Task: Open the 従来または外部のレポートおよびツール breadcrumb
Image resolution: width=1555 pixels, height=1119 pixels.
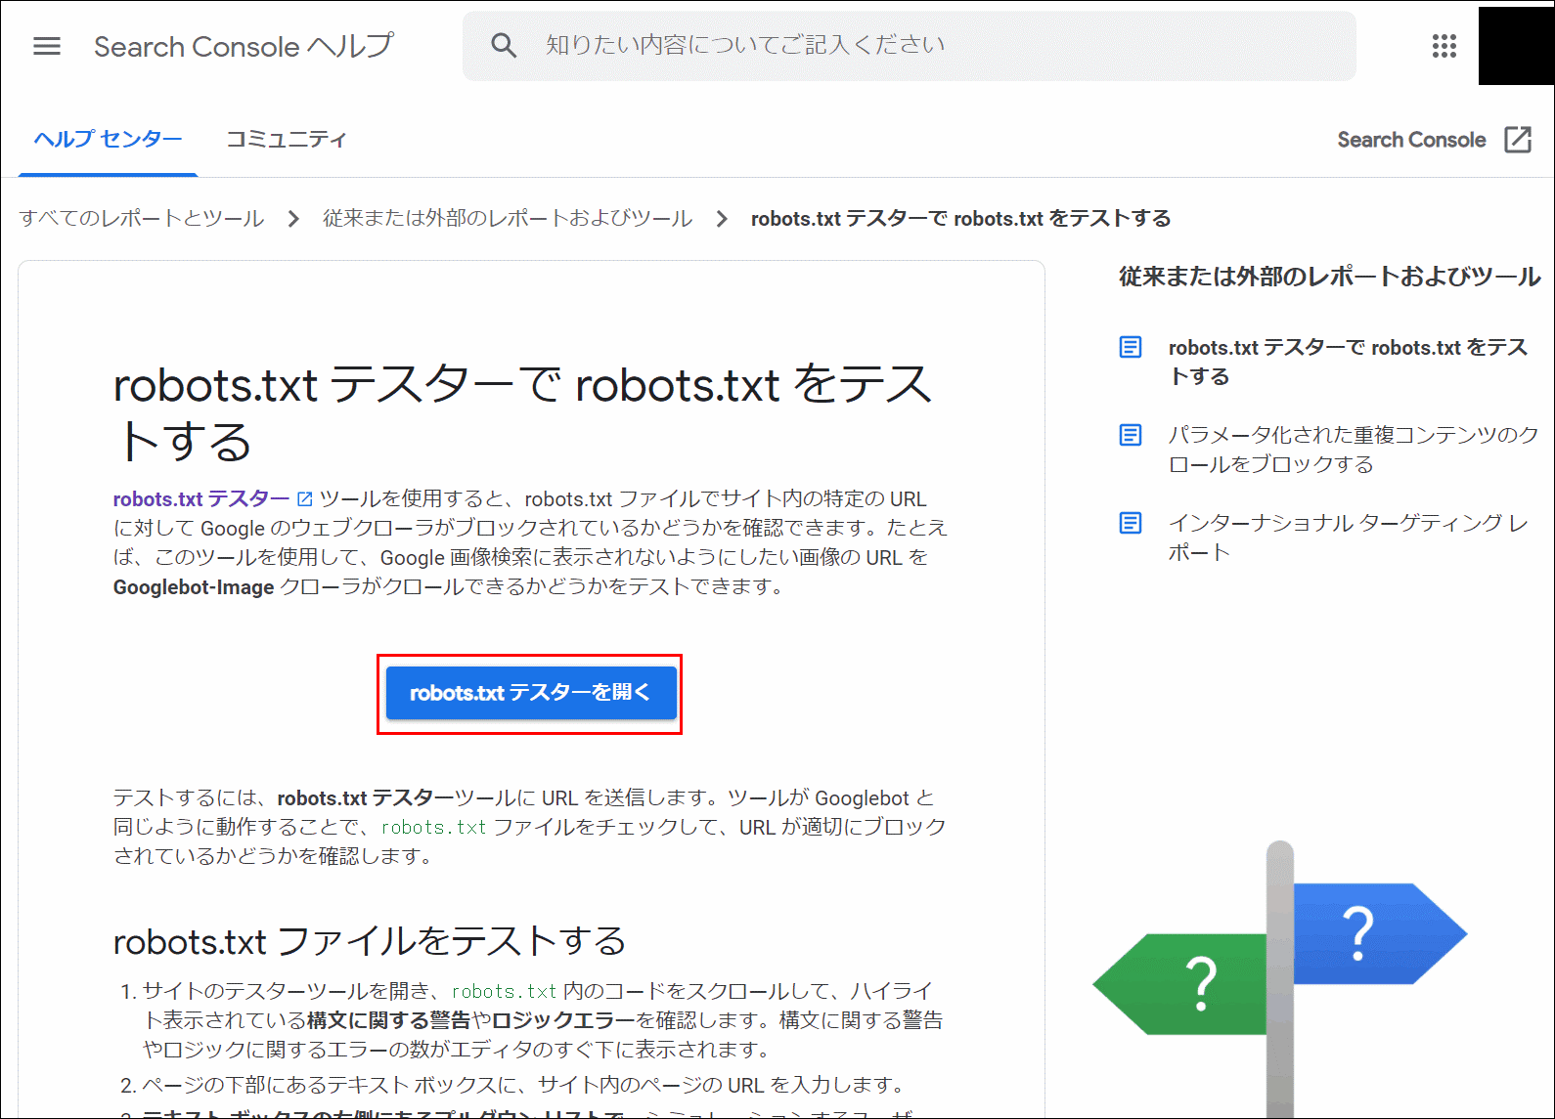Action: (x=508, y=218)
